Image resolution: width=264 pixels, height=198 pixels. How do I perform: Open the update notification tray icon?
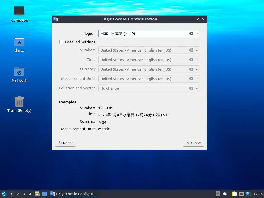pyautogui.click(x=248, y=194)
